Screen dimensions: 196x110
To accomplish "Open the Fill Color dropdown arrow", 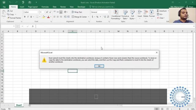I will click(x=46, y=17).
